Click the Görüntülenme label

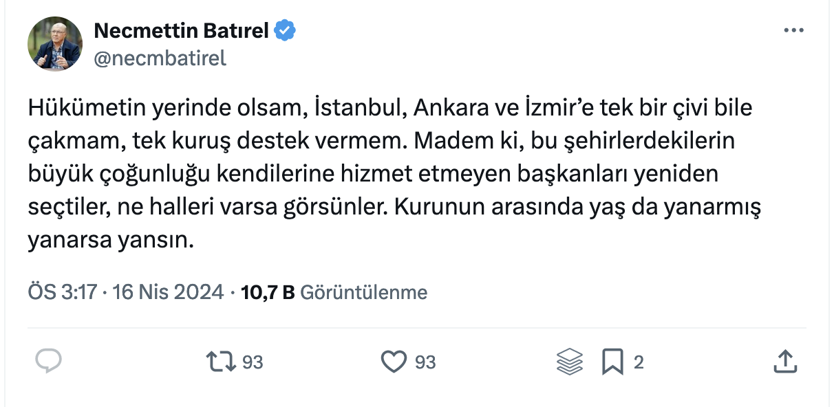364,292
